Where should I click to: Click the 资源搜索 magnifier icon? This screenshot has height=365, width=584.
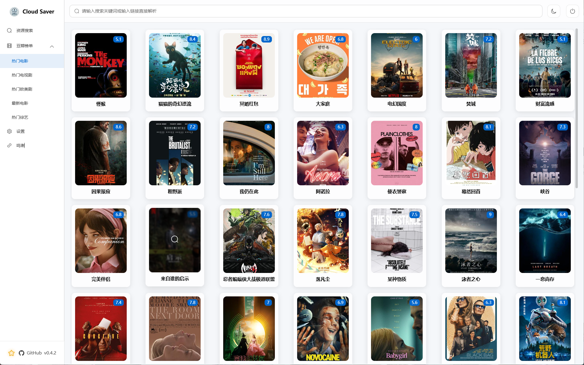coord(9,30)
